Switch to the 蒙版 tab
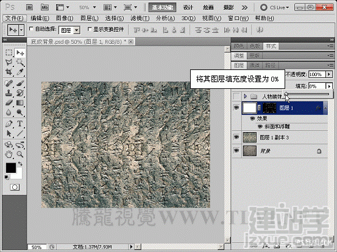Image resolution: width=337 pixels, height=252 pixels. point(255,55)
